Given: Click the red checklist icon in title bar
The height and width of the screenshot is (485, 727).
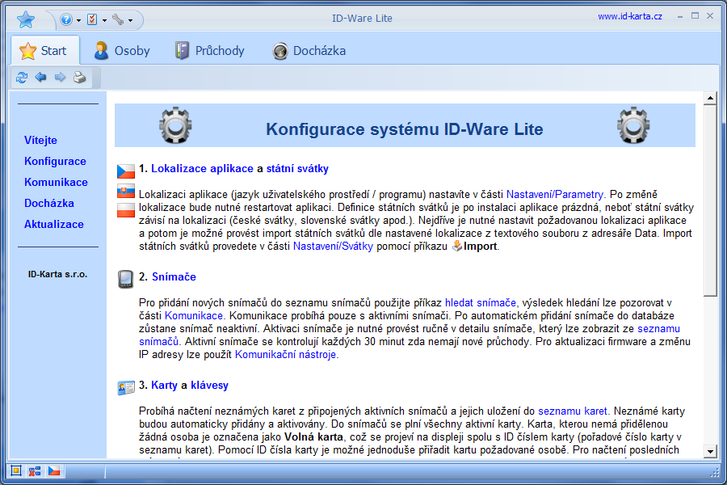Looking at the screenshot, I should [92, 19].
